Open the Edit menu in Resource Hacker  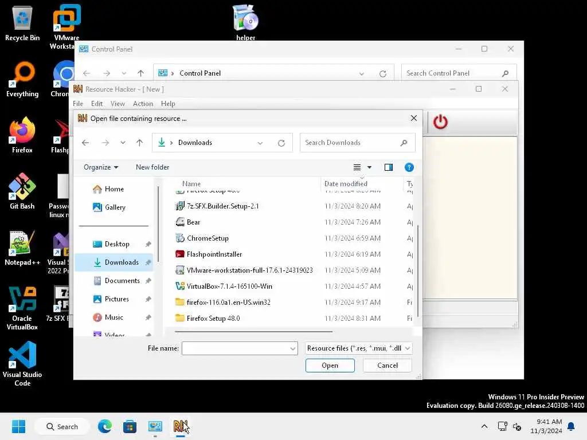(x=96, y=104)
